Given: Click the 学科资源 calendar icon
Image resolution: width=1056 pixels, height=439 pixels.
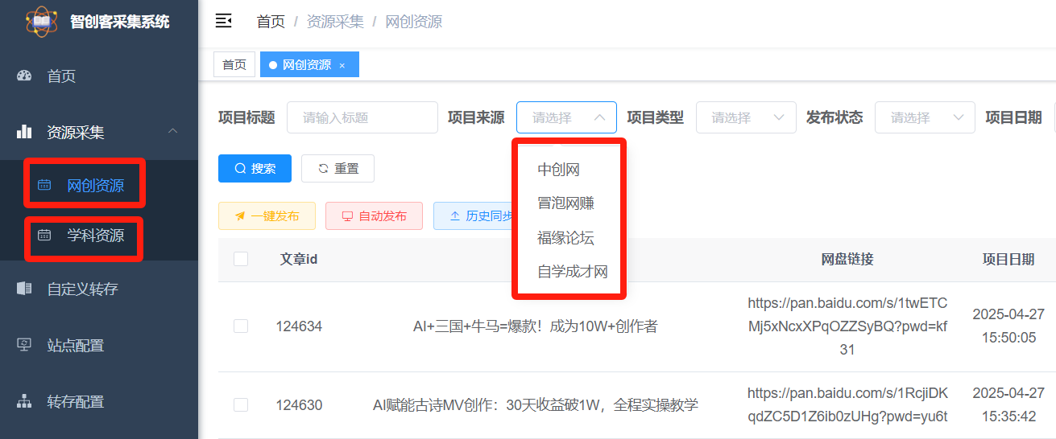Looking at the screenshot, I should [45, 236].
